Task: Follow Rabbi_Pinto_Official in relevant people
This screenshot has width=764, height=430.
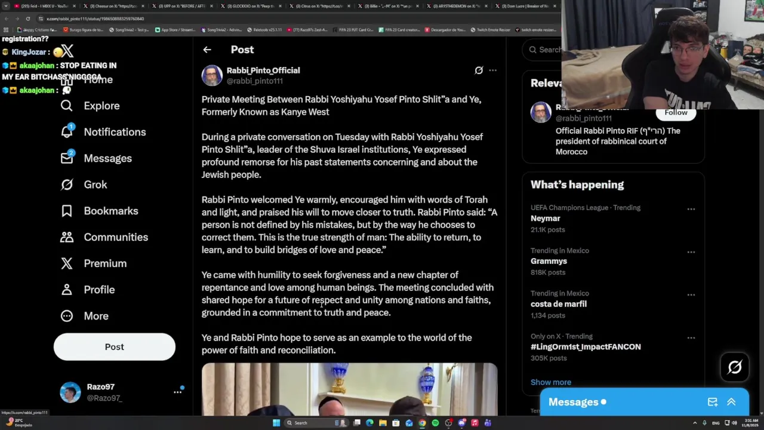Action: click(676, 113)
